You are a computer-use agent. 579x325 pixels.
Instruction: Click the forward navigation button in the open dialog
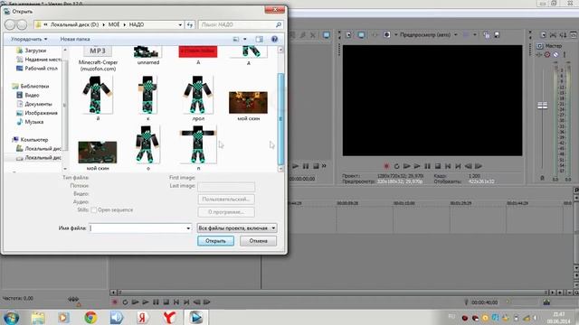[22, 24]
